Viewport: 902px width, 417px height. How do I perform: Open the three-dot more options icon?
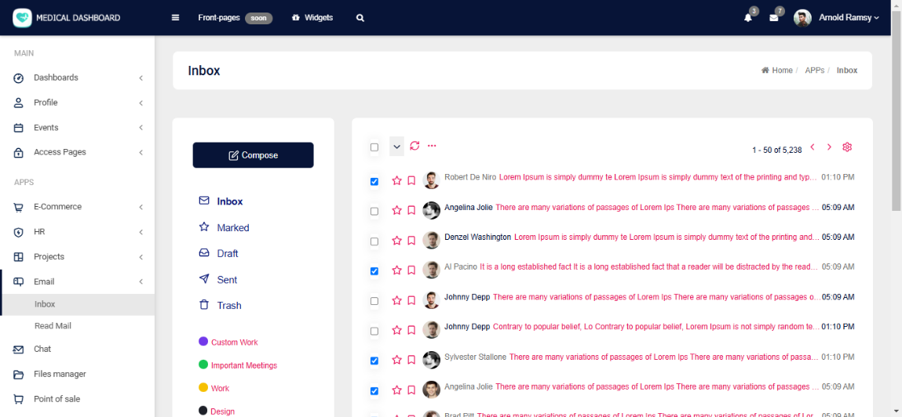tap(432, 146)
